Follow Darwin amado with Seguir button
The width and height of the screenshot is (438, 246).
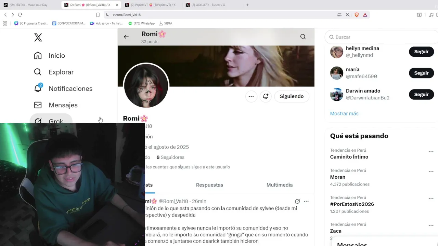coord(421,94)
